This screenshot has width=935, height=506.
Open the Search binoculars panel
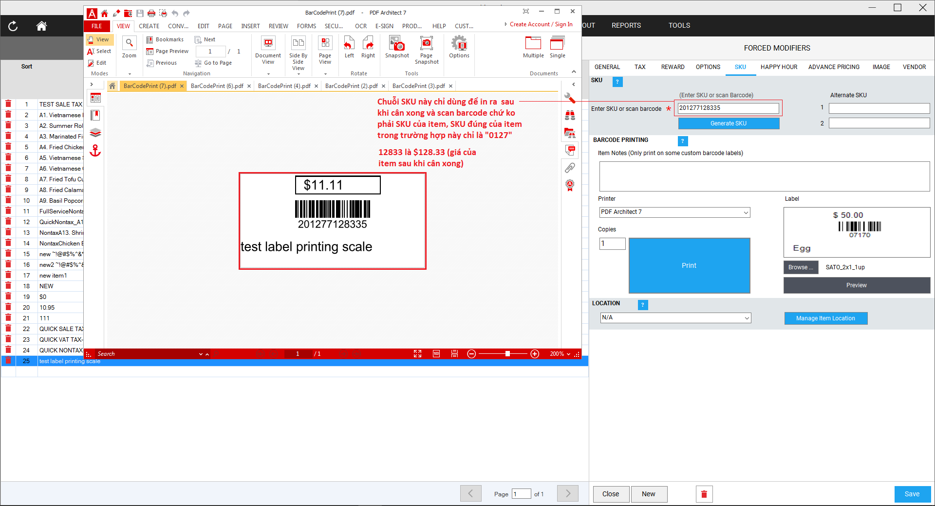click(x=570, y=116)
